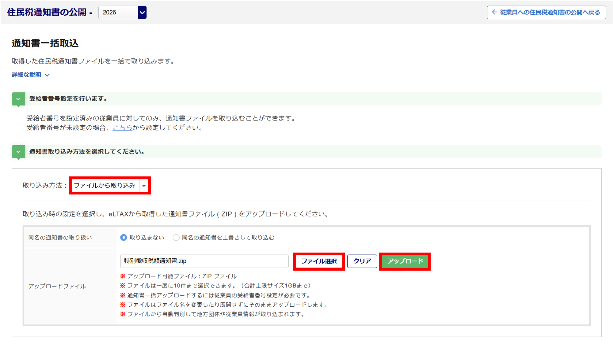Click the 特別徴収税額通知書.zip file name field
This screenshot has width=613, height=344.
[x=204, y=261]
